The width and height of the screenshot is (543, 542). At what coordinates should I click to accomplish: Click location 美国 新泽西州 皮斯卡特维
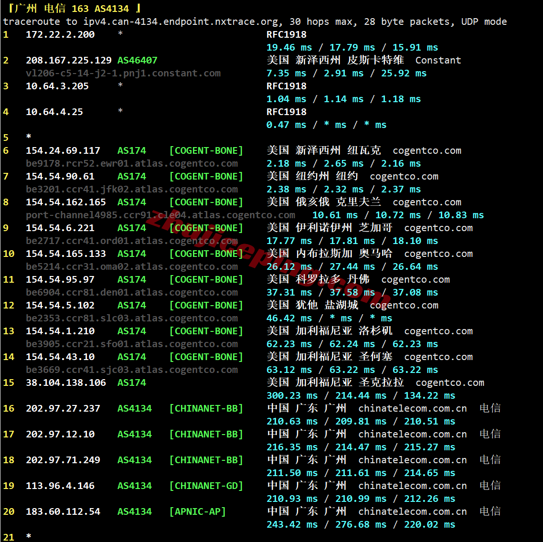(x=335, y=60)
